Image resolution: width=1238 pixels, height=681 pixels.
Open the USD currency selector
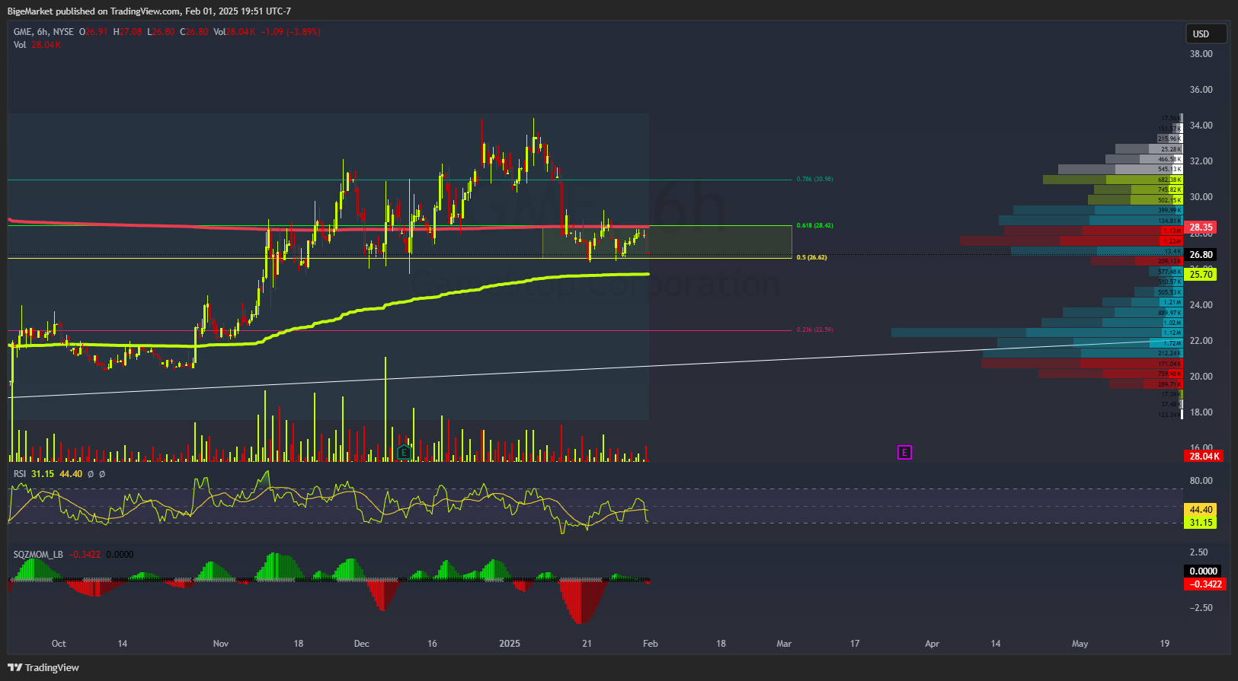tap(1206, 33)
